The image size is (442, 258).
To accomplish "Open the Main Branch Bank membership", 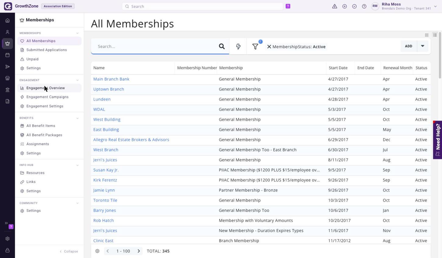I will 111,79.
